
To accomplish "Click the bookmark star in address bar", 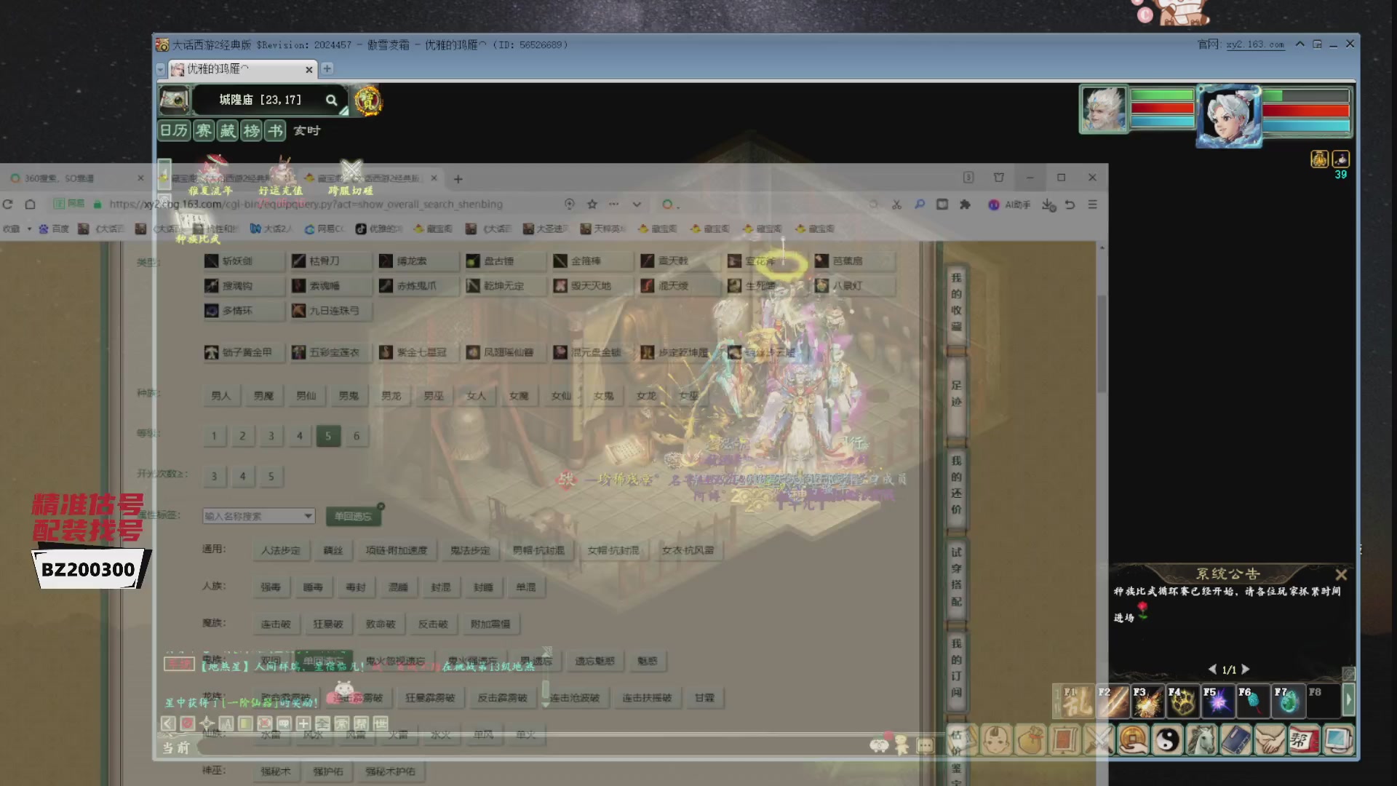I will click(592, 205).
